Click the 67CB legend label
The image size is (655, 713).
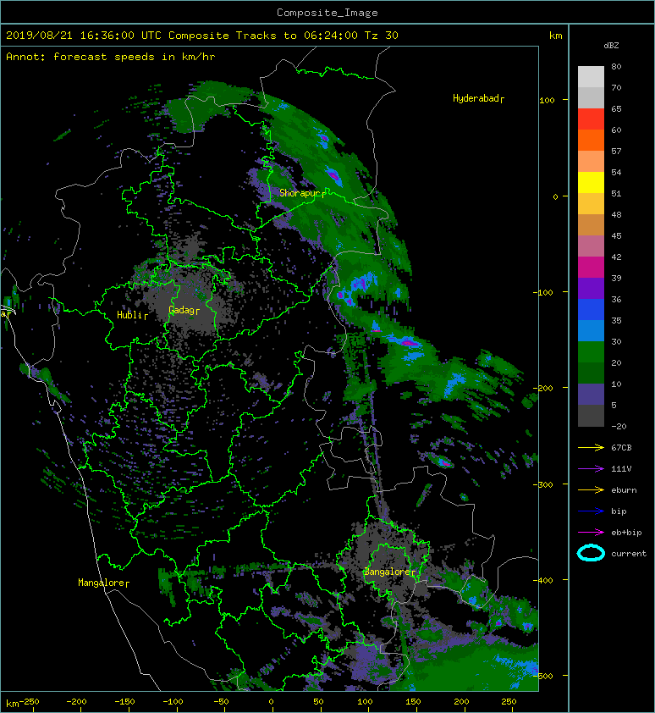coord(621,447)
